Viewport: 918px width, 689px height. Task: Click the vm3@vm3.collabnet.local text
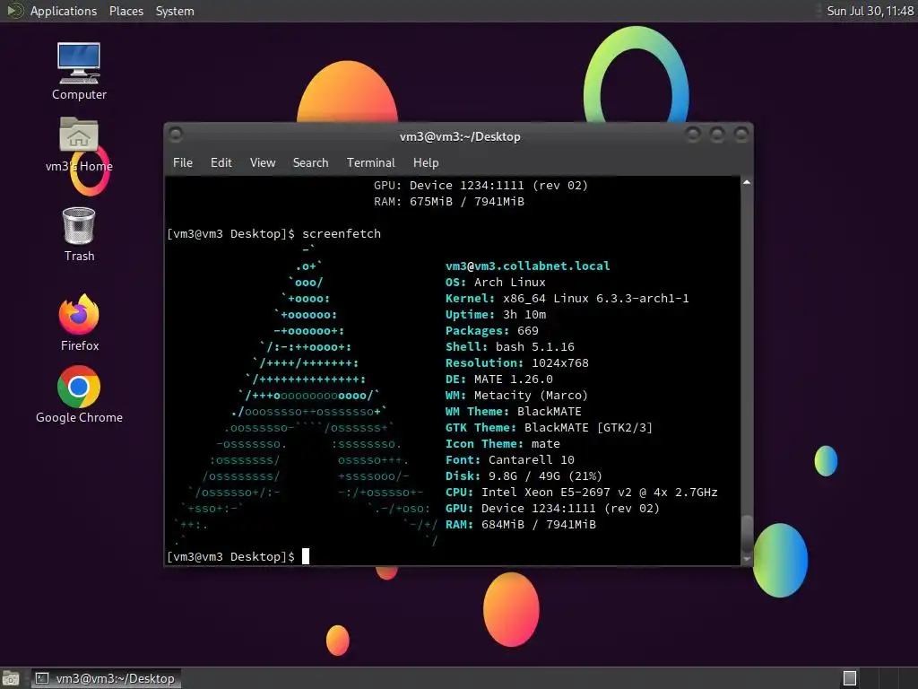(527, 266)
